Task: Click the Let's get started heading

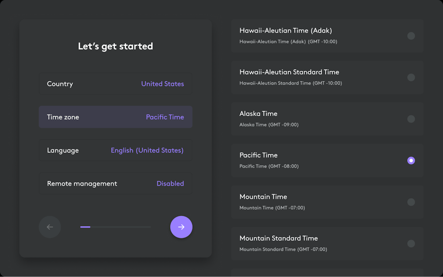Action: coord(115,46)
